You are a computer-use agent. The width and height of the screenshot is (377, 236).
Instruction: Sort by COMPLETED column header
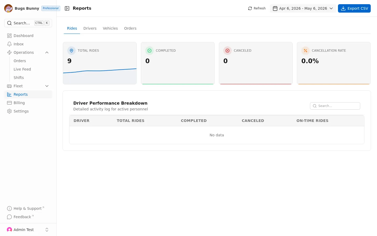pyautogui.click(x=194, y=121)
